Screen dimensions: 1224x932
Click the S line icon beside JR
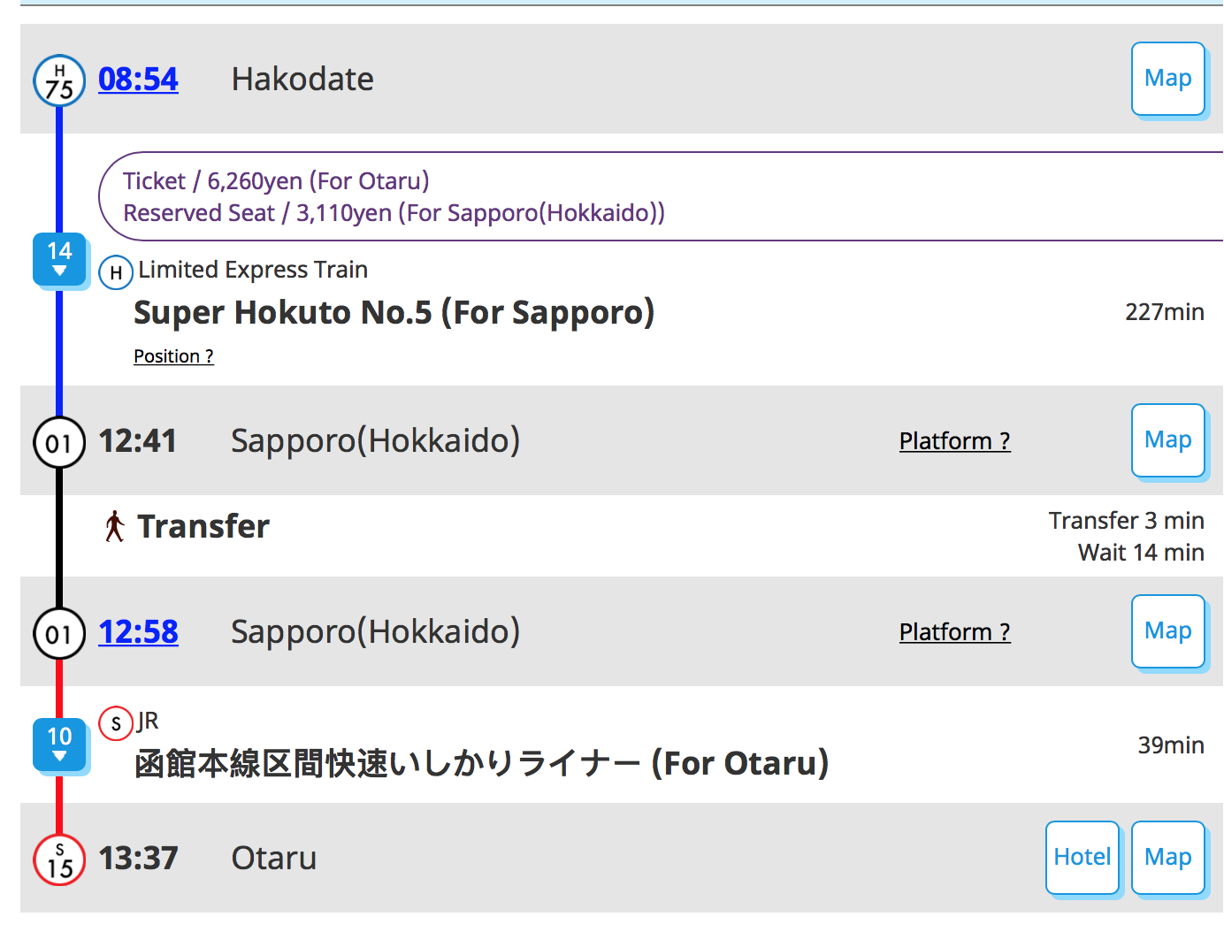click(x=116, y=723)
